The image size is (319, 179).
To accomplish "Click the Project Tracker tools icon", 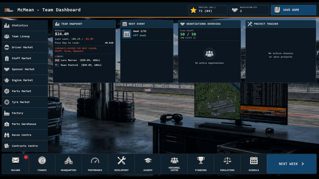I will [x=250, y=24].
